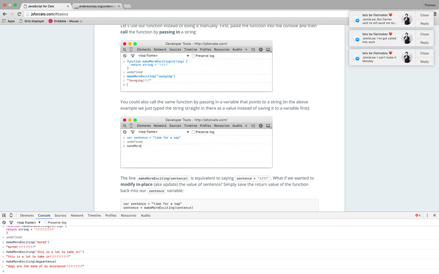Toggle device mode in DevTools

coord(11,215)
